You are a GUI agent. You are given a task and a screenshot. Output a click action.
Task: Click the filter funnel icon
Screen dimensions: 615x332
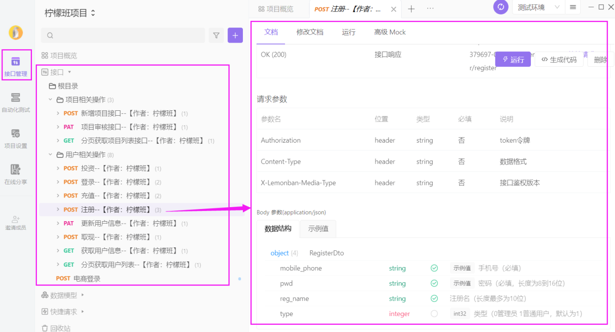click(216, 35)
